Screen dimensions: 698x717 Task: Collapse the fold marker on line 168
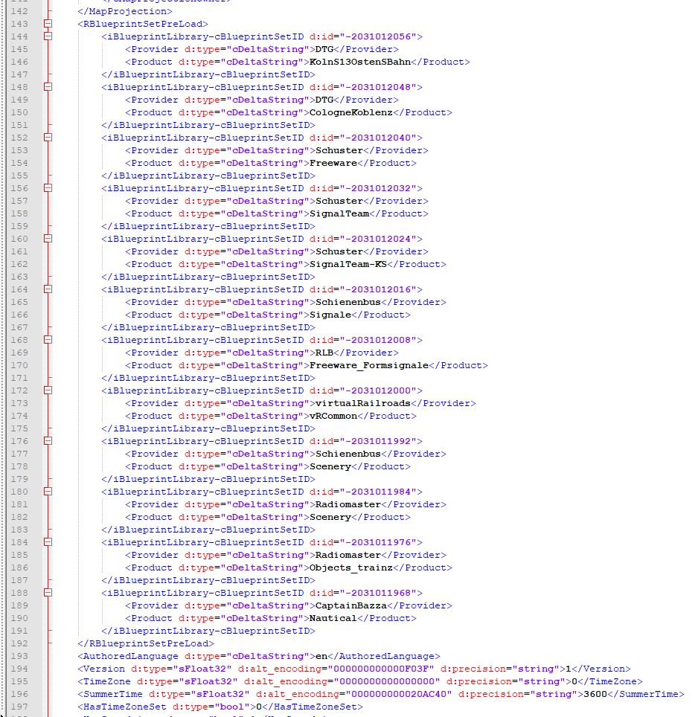48,340
